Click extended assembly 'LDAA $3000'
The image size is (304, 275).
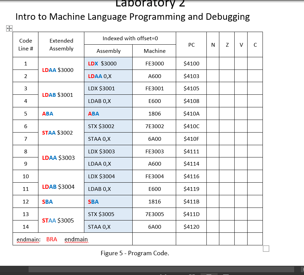tap(57, 70)
